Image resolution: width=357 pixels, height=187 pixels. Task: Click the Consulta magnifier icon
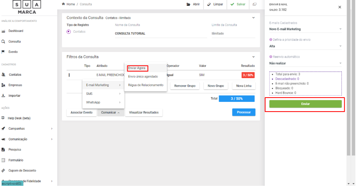pos(3,42)
